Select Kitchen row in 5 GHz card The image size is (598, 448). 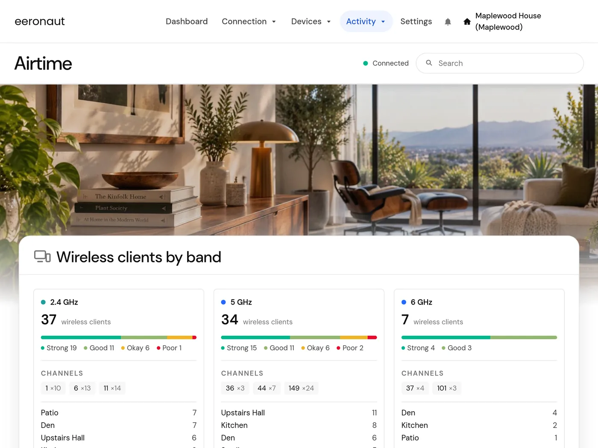pyautogui.click(x=299, y=425)
